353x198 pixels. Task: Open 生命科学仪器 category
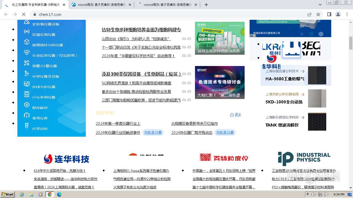[55, 55]
